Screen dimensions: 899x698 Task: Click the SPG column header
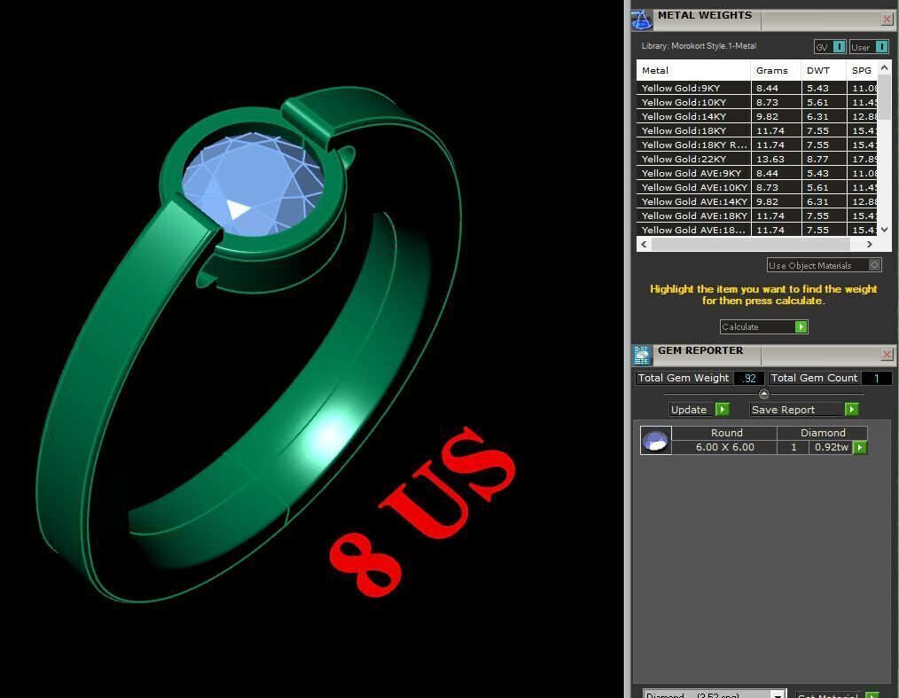pyautogui.click(x=862, y=71)
